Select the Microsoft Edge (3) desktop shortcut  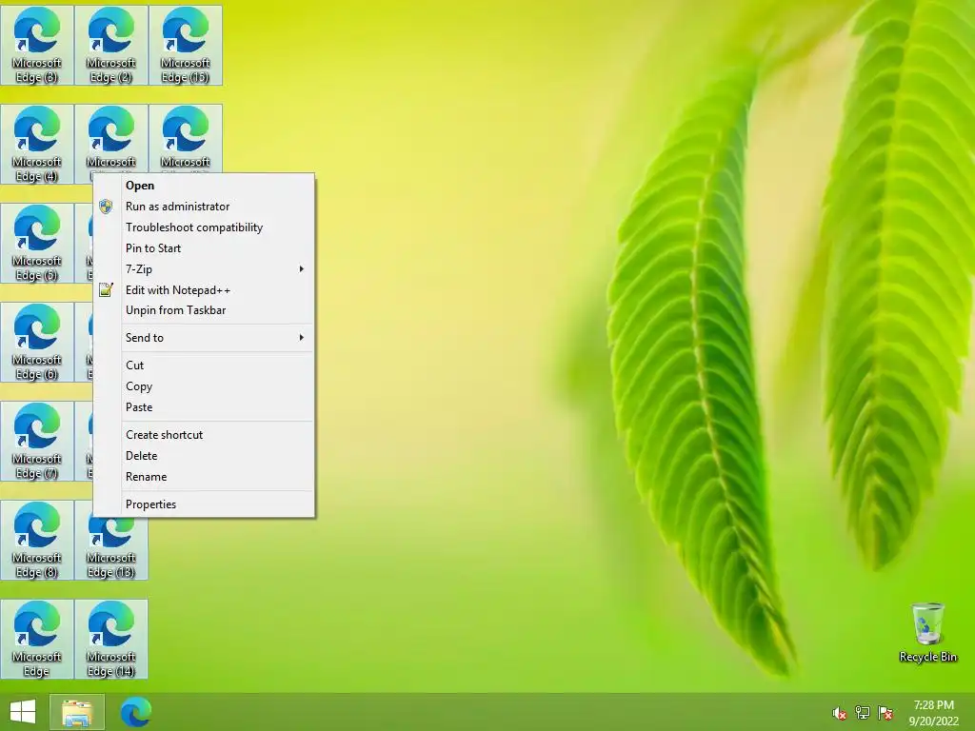pyautogui.click(x=37, y=46)
